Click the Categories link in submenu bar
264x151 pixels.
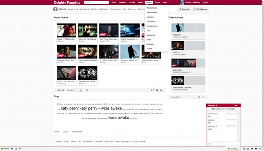[x=132, y=9]
